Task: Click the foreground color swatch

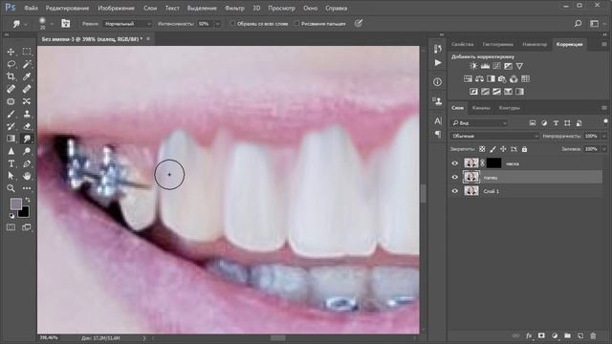Action: click(x=15, y=204)
